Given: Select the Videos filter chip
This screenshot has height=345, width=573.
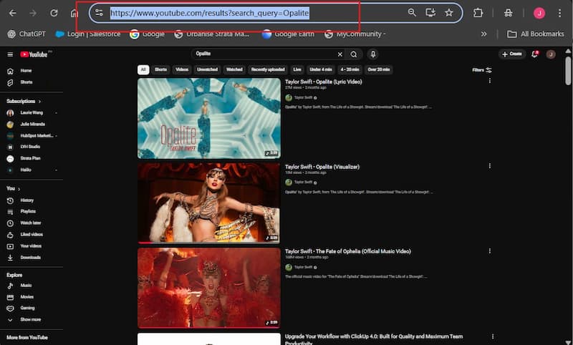Looking at the screenshot, I should pyautogui.click(x=182, y=69).
